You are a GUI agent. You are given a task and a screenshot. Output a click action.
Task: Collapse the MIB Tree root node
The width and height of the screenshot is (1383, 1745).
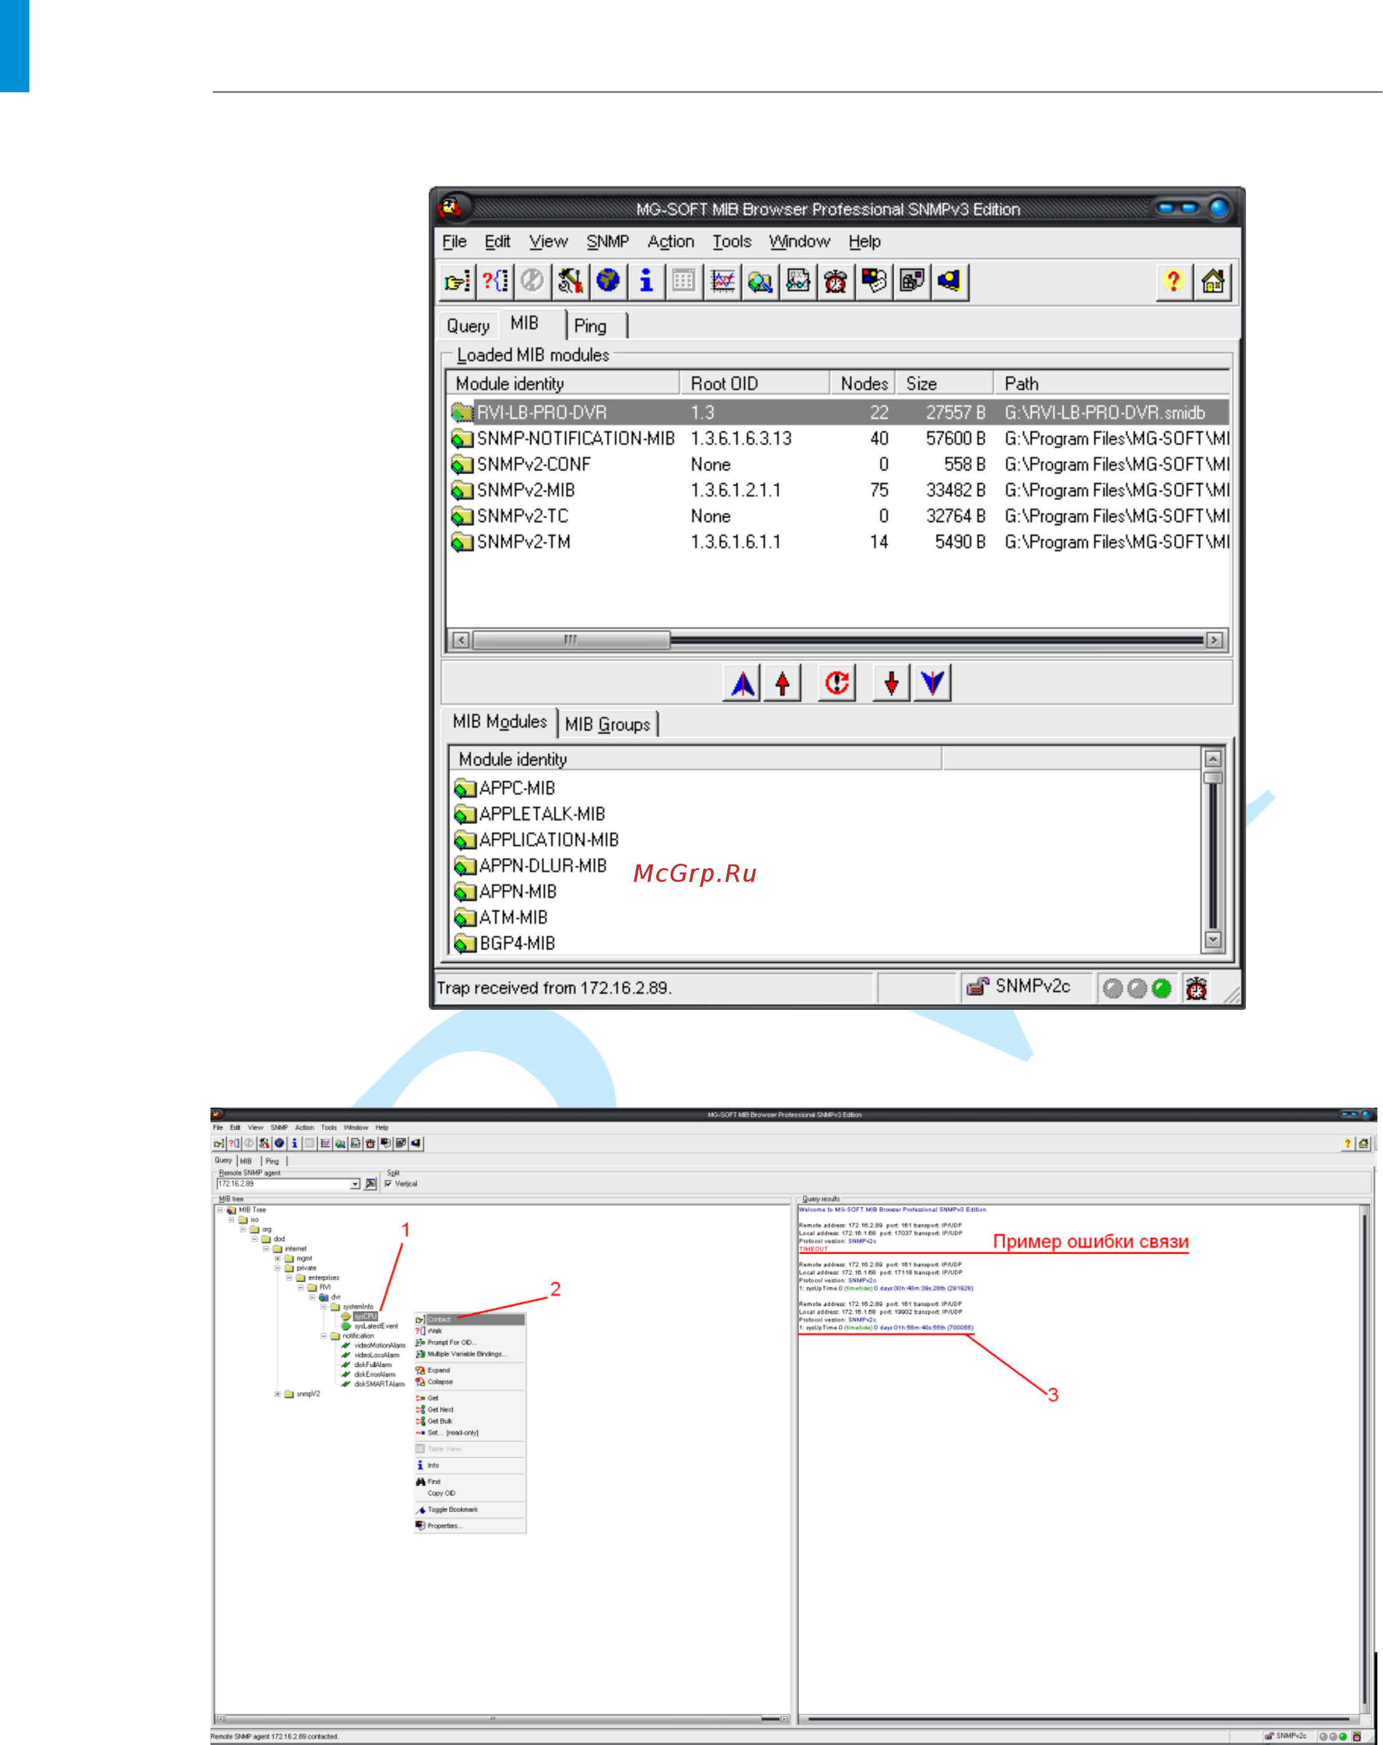(219, 1210)
